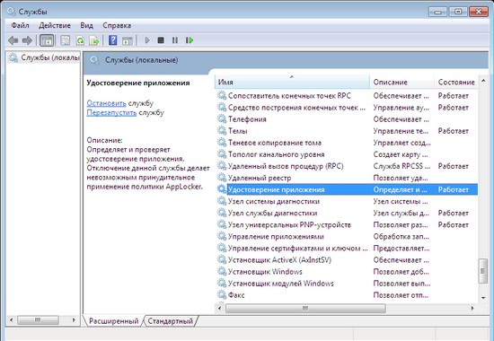Go back using the toolbar Back arrow
494x341 pixels.
13,40
